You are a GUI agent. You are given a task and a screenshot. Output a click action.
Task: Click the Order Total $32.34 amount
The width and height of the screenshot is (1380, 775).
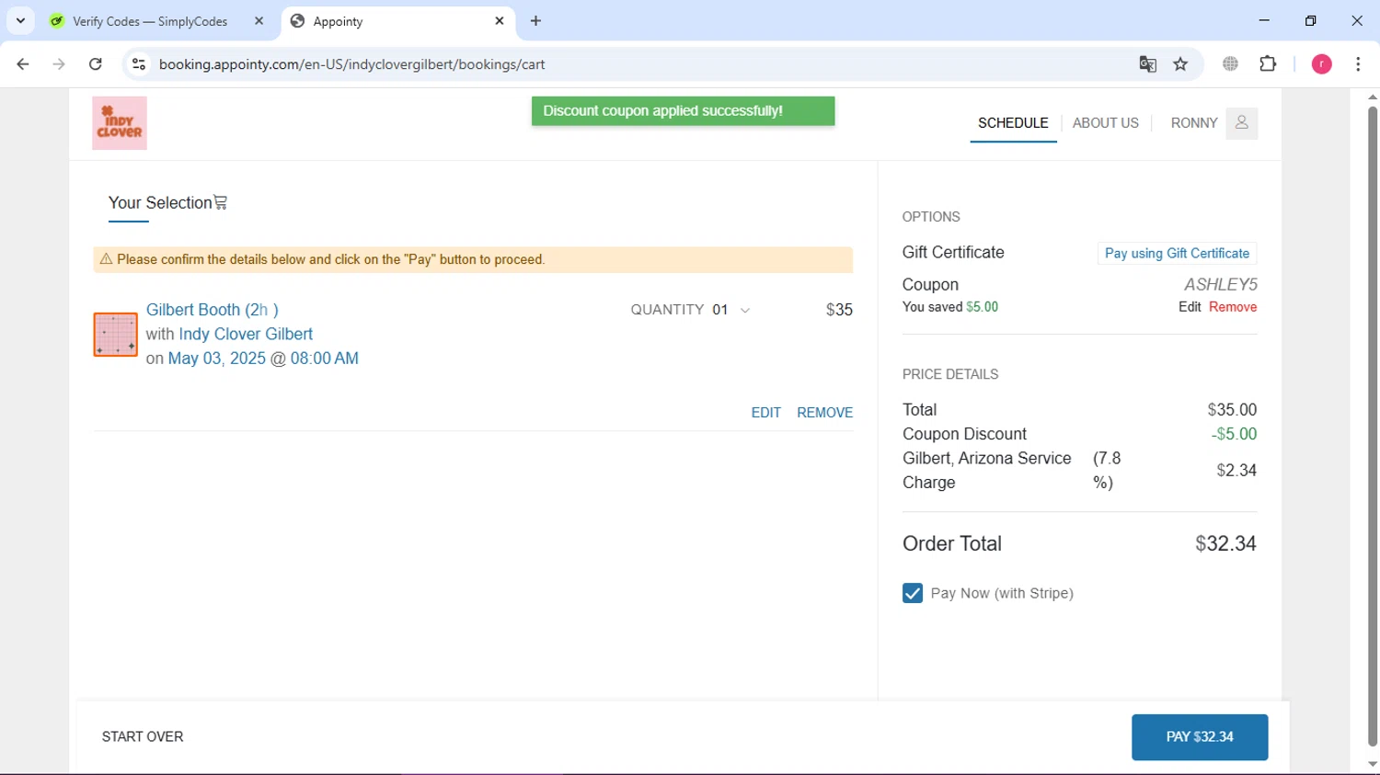[1225, 544]
